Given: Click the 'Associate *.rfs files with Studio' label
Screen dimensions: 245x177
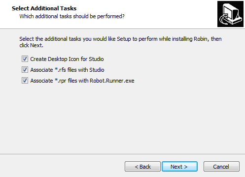Looking at the screenshot, I should 67,70.
